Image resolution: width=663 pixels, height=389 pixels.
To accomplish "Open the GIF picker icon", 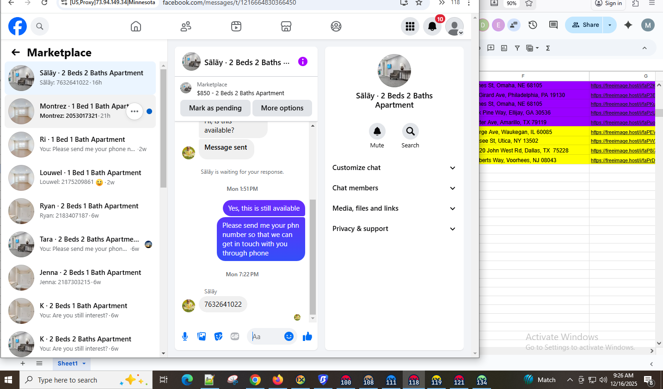I will (x=235, y=336).
